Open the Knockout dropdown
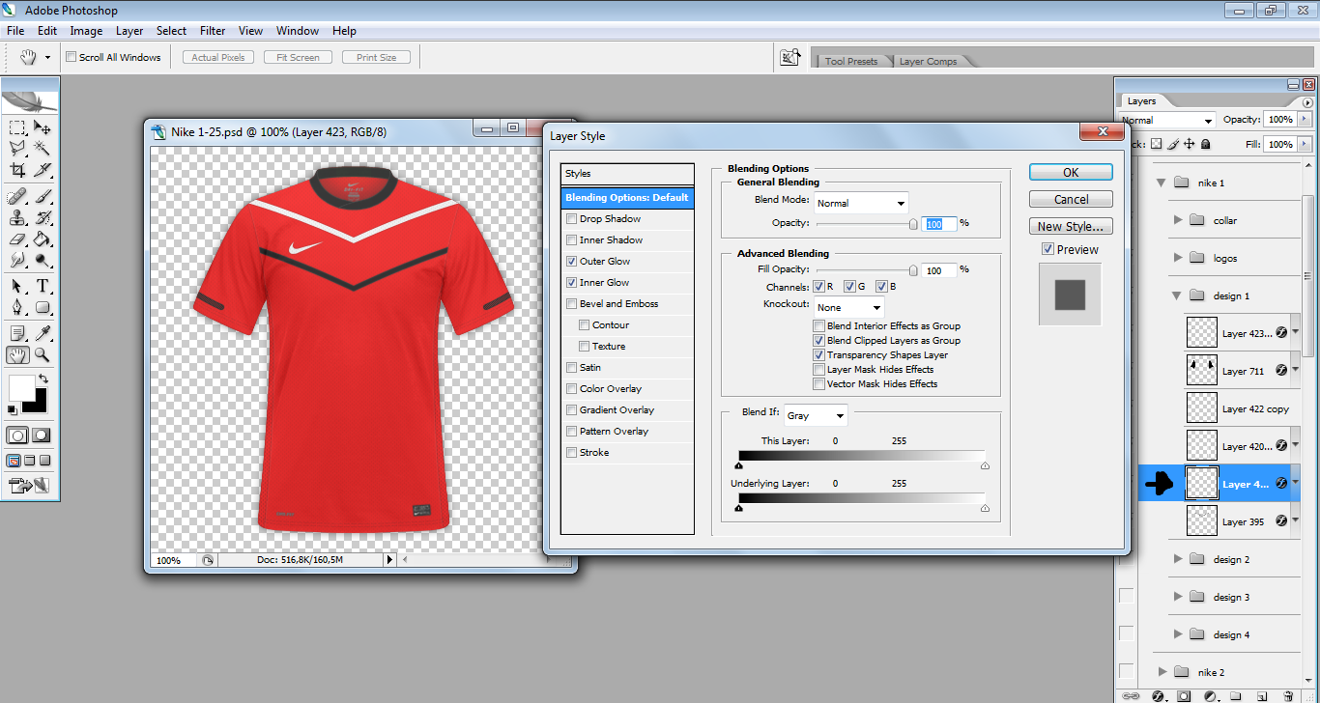 click(849, 307)
